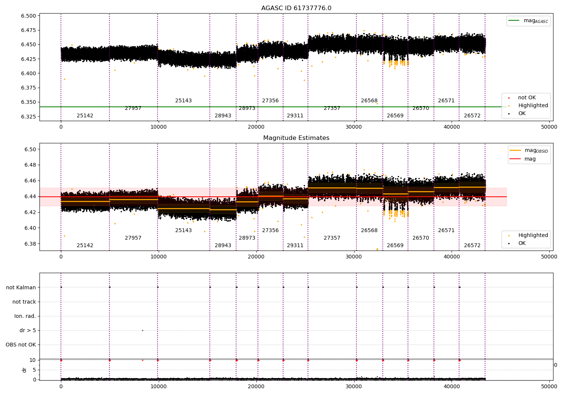Click x-axis tick 40000 under Magnitude Estimates plot
Image resolution: width=564 pixels, height=395 pixels.
point(452,257)
